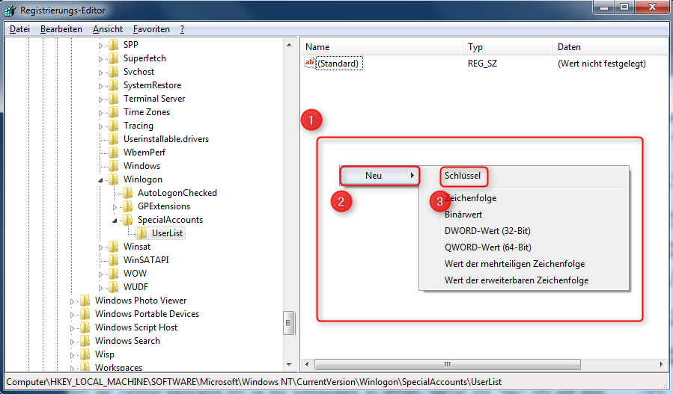
Task: Open the Favoriten menu
Action: 151,29
